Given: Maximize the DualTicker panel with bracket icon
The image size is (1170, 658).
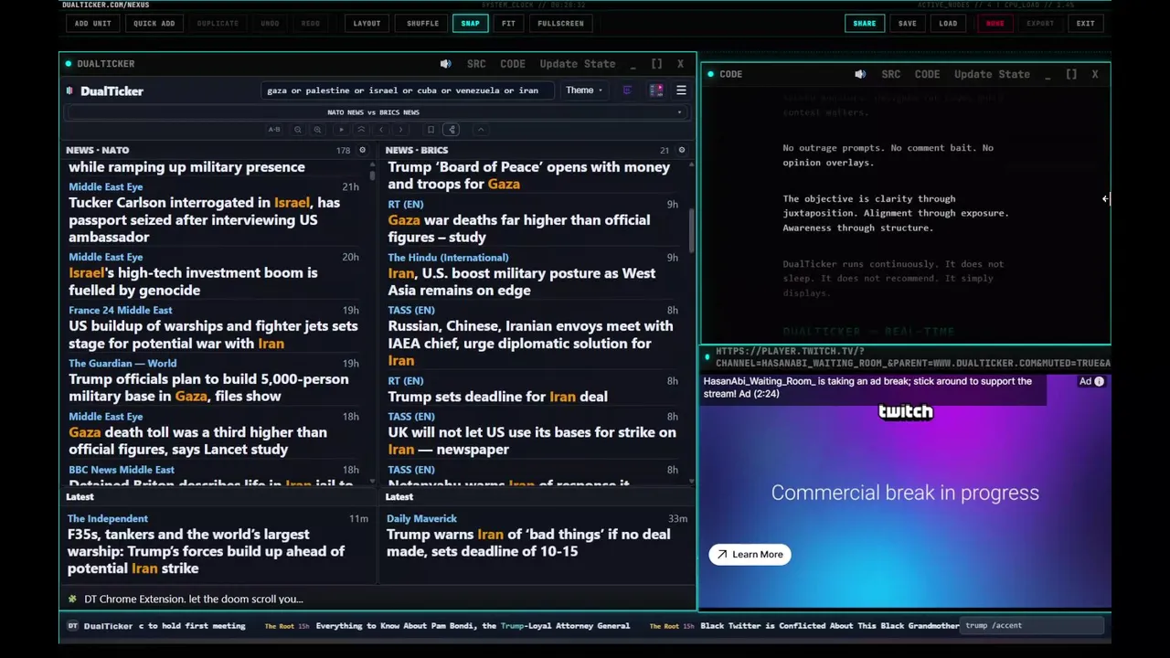Looking at the screenshot, I should tap(656, 64).
